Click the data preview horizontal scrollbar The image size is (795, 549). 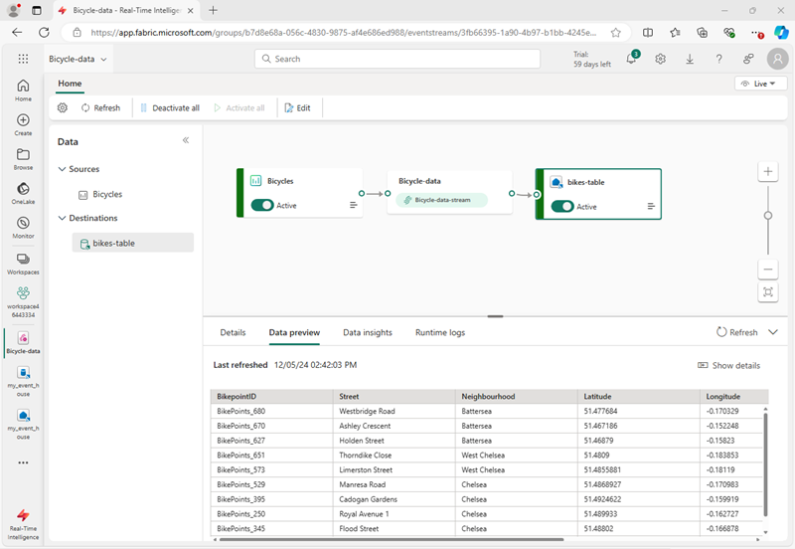click(391, 539)
